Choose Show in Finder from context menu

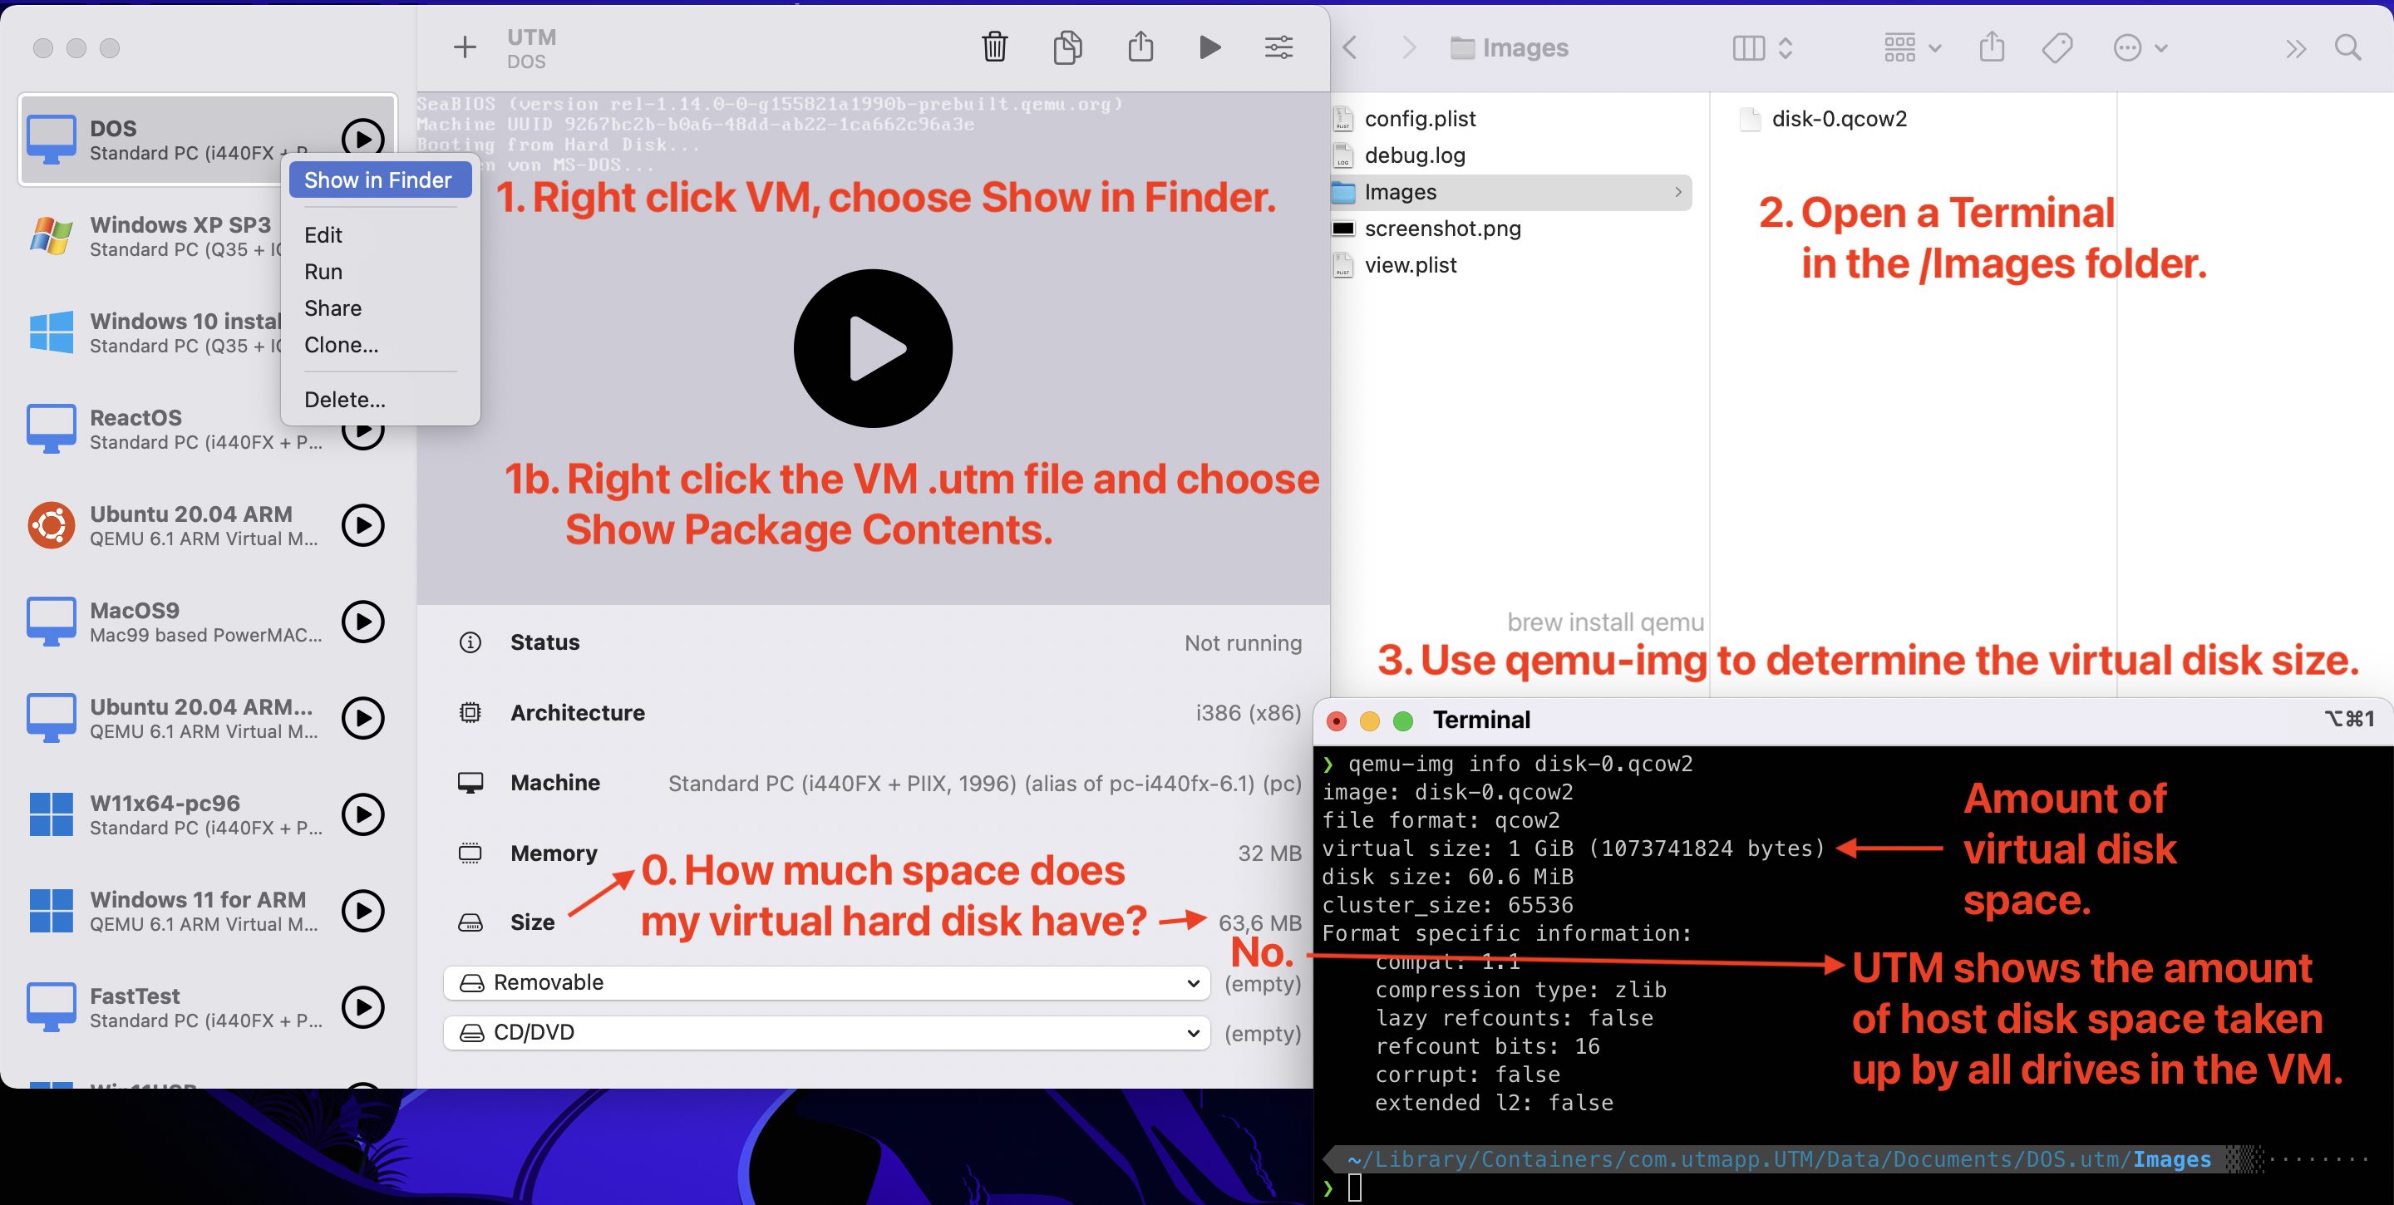tap(379, 180)
